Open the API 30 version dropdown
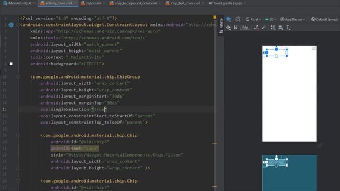This screenshot has height=191, width=340. coord(270,19)
